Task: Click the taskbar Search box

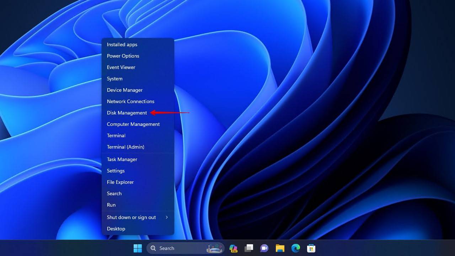Action: coord(185,248)
